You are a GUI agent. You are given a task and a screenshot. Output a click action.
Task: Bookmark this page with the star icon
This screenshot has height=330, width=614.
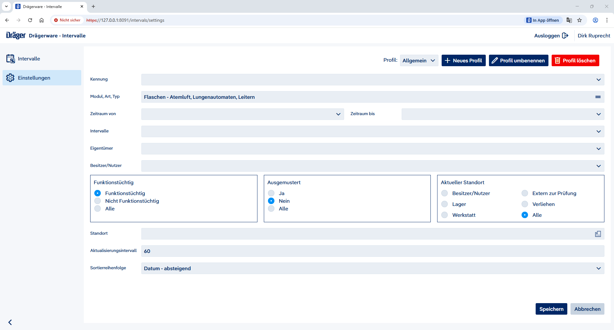click(x=579, y=20)
